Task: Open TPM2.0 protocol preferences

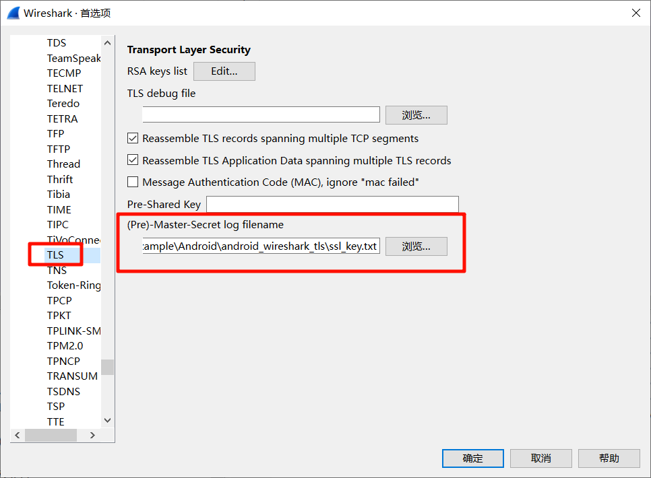Action: (65, 345)
